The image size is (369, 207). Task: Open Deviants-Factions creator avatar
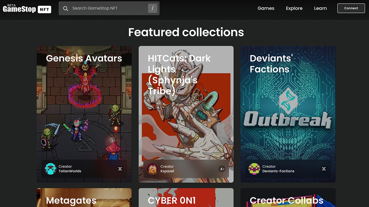point(254,169)
